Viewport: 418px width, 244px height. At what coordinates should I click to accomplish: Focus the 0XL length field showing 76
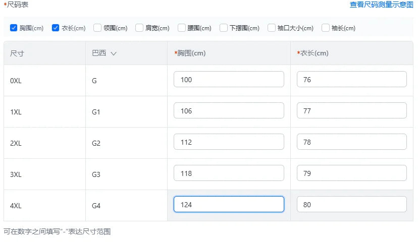[352, 80]
